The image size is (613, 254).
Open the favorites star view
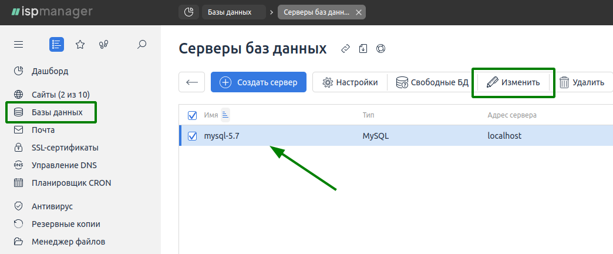tap(80, 45)
